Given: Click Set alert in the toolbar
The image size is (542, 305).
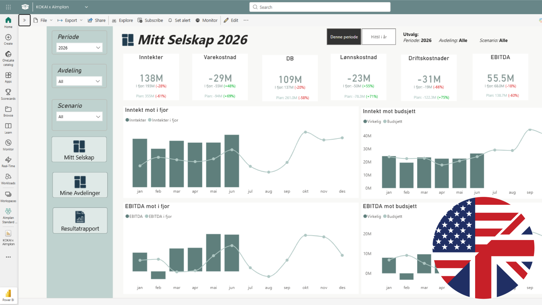Looking at the screenshot, I should pyautogui.click(x=179, y=20).
